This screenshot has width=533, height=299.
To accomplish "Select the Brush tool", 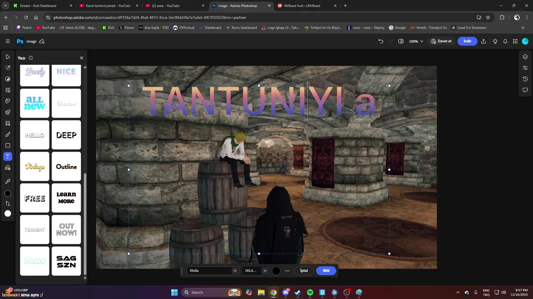I will (x=7, y=135).
